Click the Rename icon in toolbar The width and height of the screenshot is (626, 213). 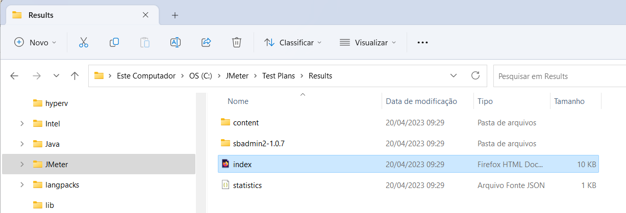coord(176,42)
